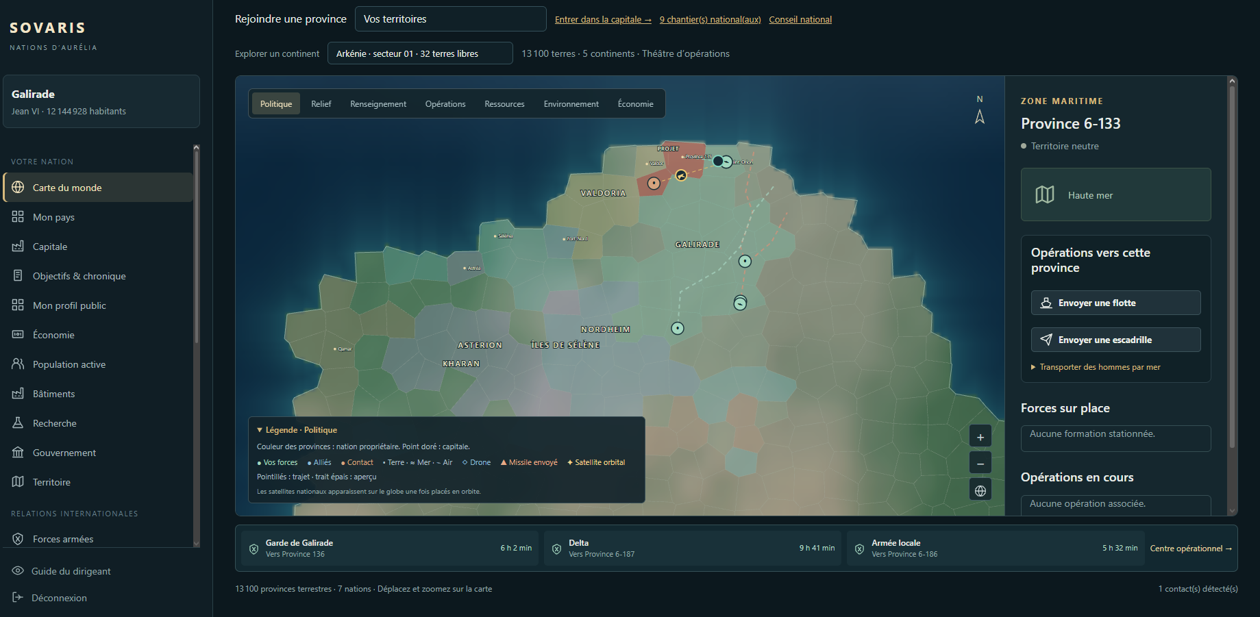
Task: Click Envoyer une escadrille button
Action: click(x=1115, y=340)
